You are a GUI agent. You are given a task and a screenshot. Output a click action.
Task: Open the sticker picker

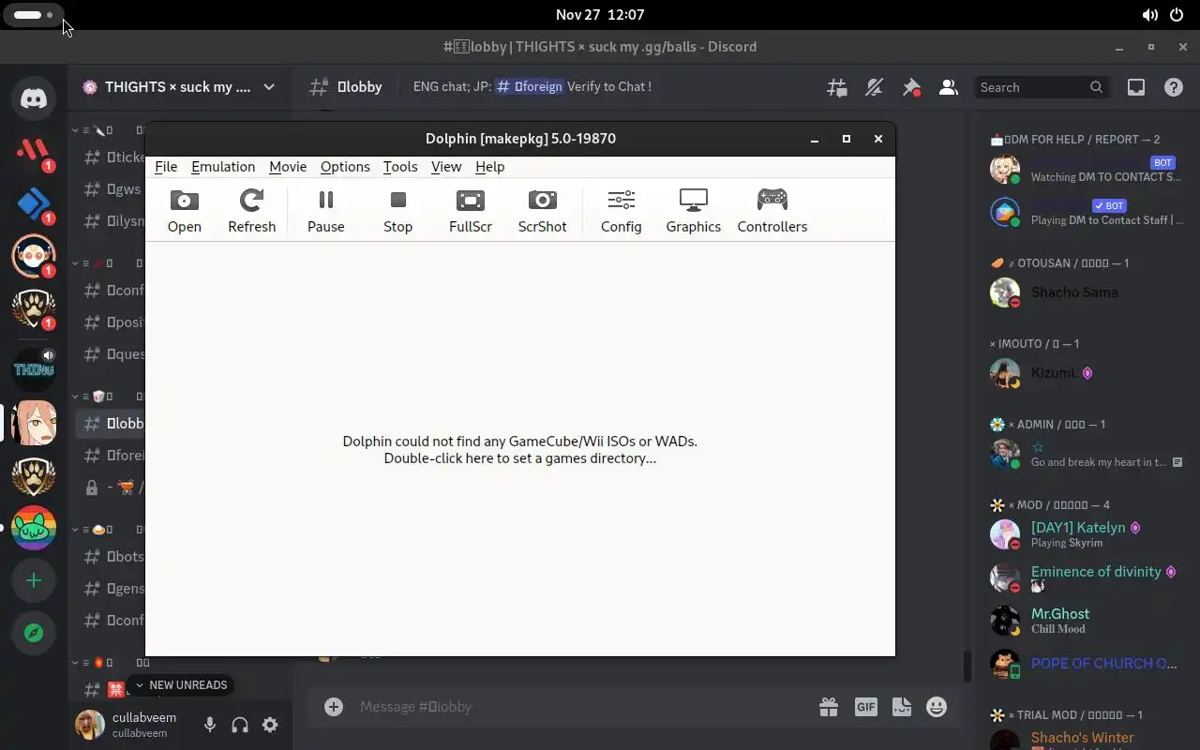(902, 707)
